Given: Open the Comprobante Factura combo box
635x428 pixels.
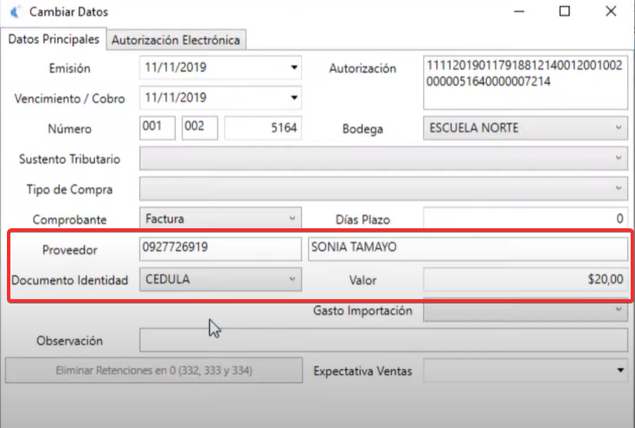Looking at the screenshot, I should click(x=221, y=219).
